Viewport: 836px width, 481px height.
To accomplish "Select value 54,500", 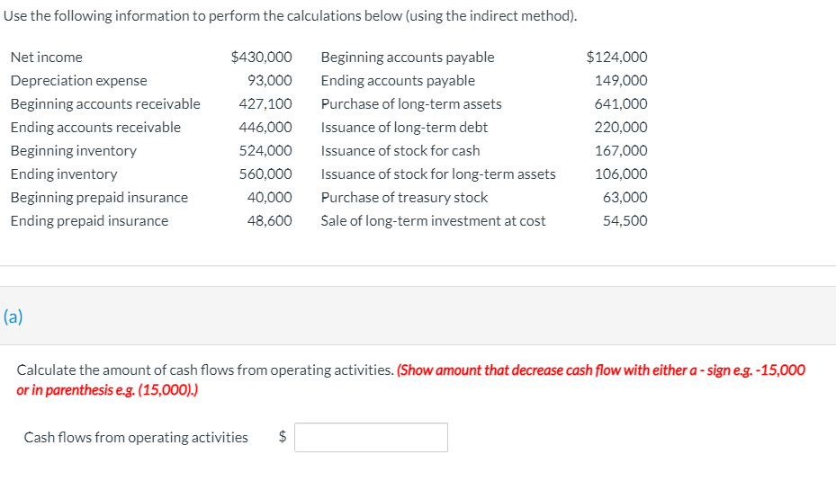I will point(625,221).
